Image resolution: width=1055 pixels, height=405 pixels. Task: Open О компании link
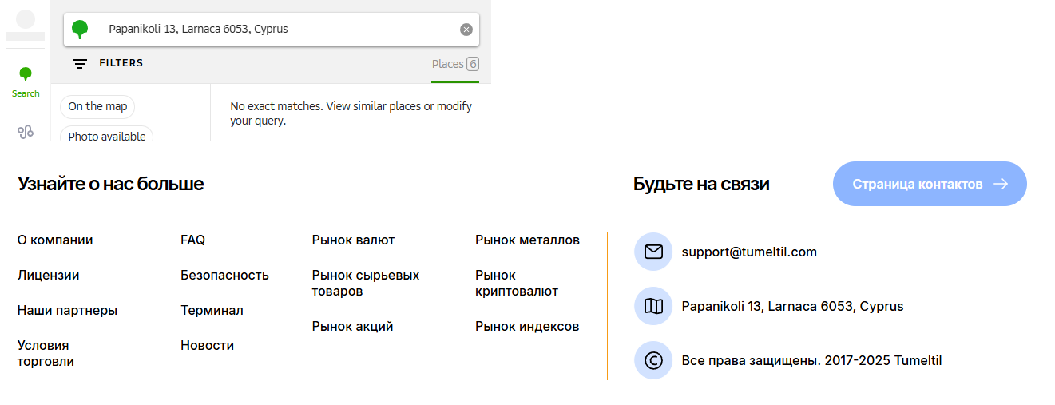(55, 240)
